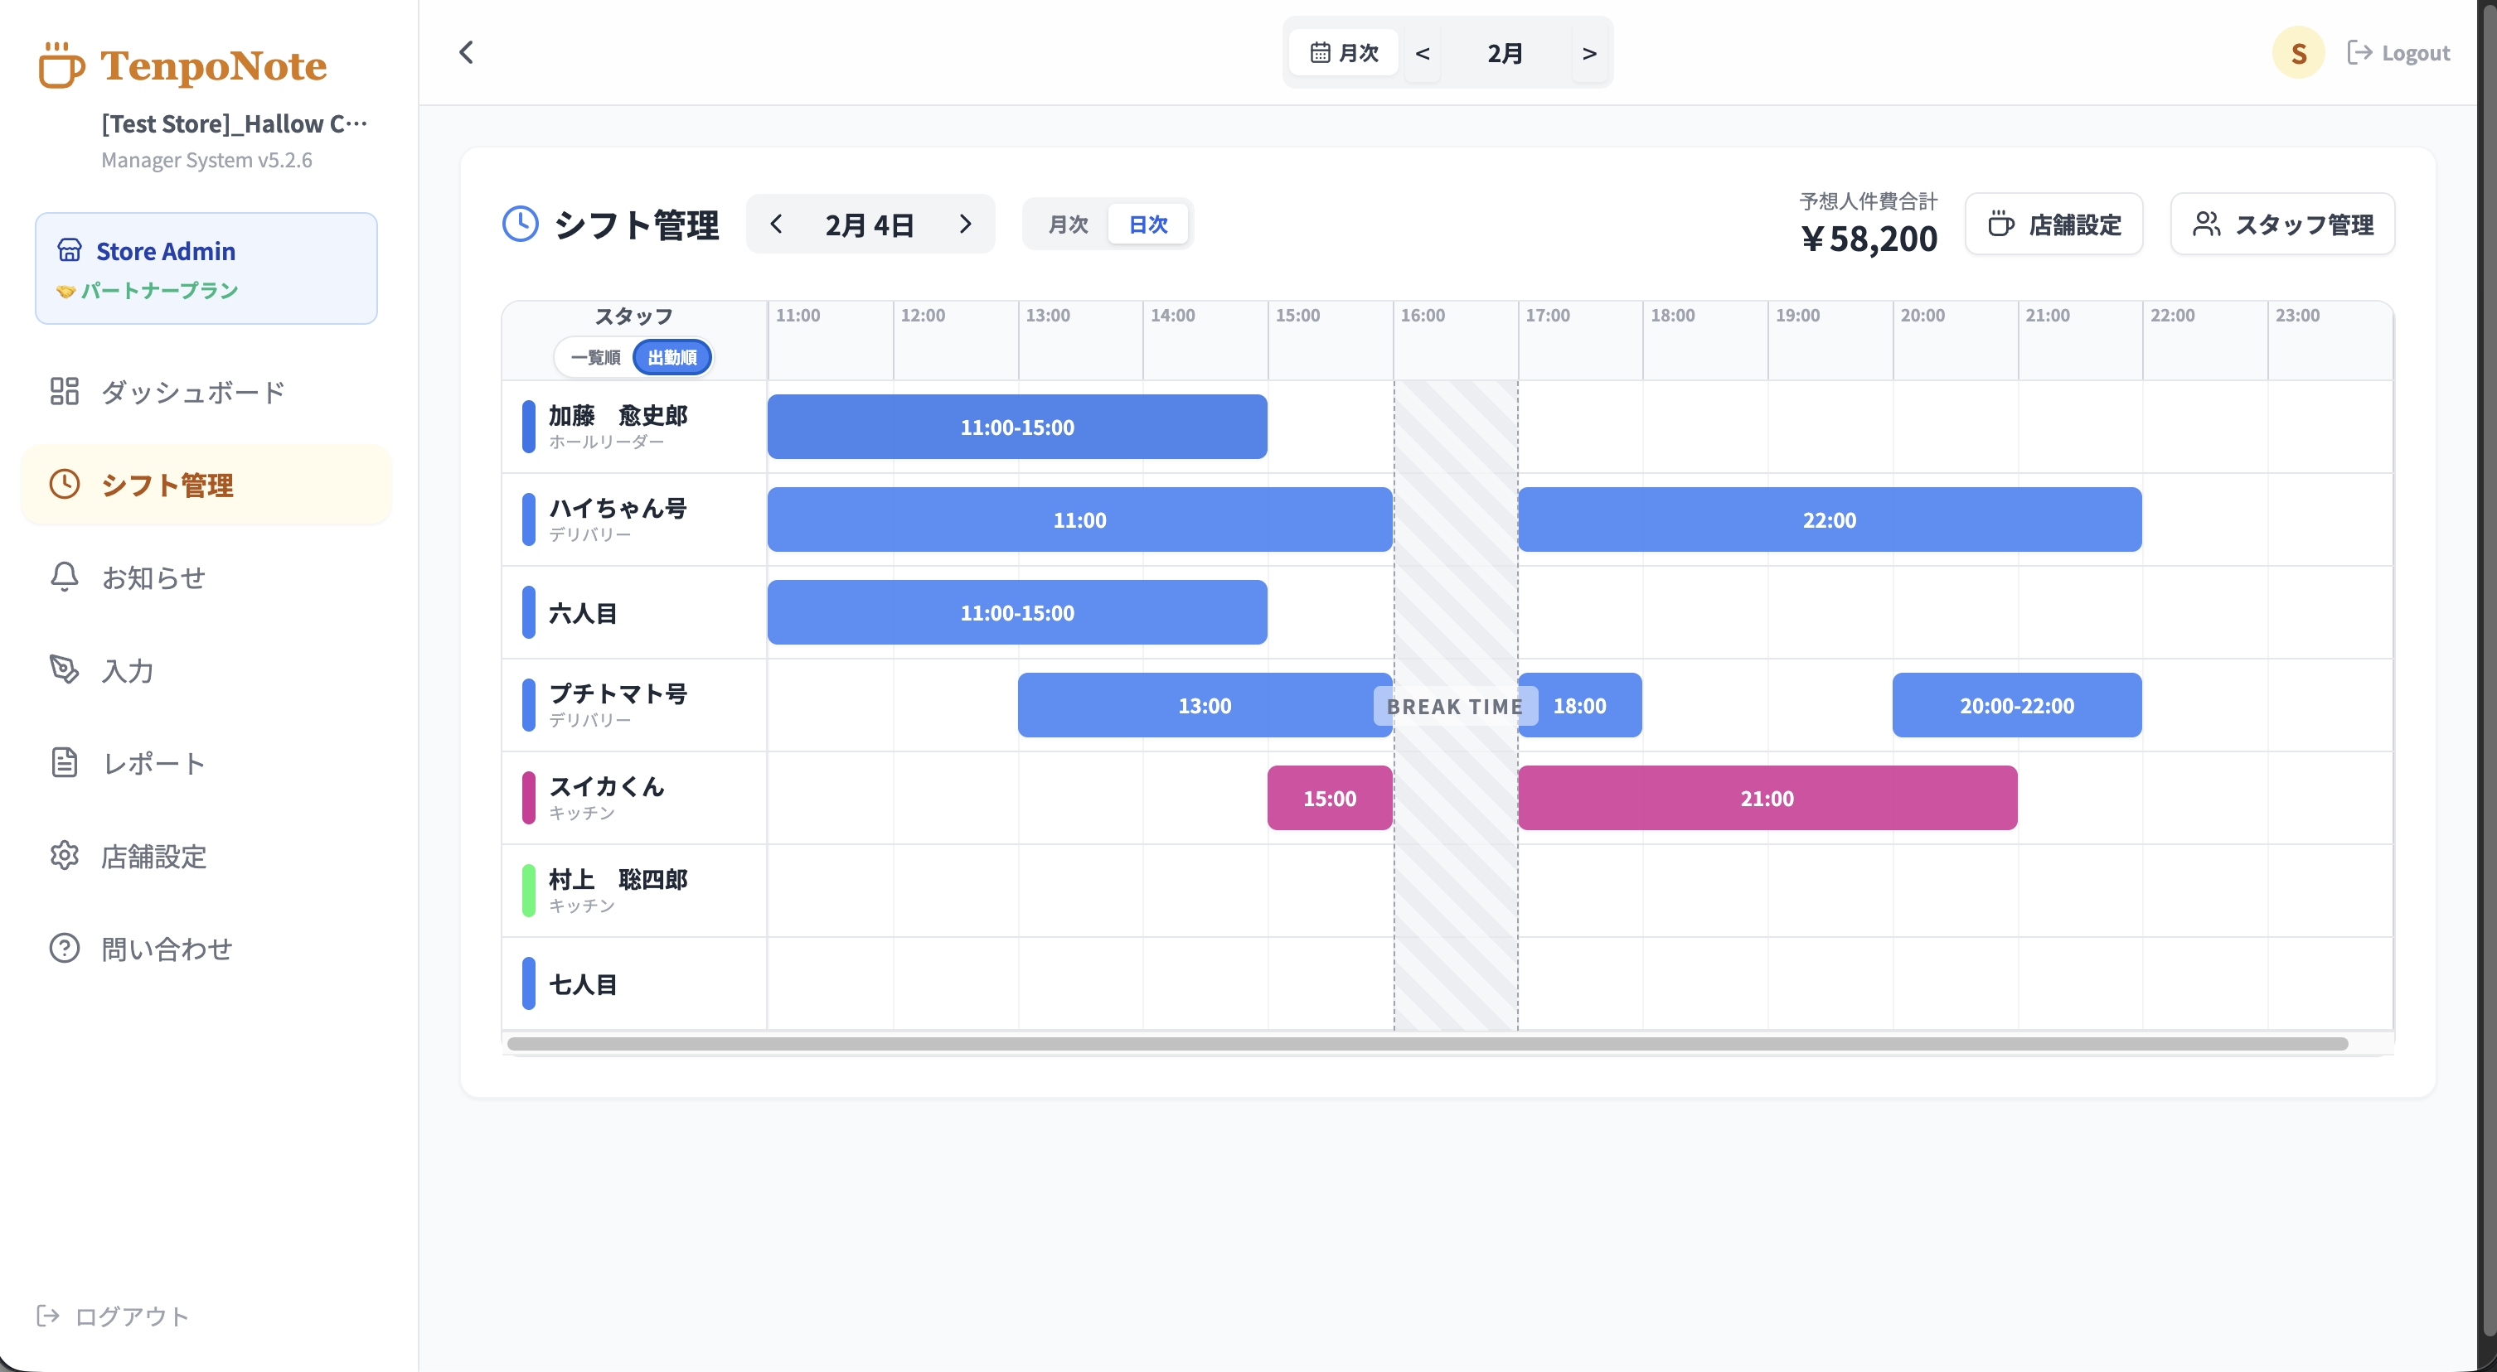Click プチトマト号's 20:00-22:00 shift bar
Viewport: 2497px width, 1372px height.
coord(2016,705)
